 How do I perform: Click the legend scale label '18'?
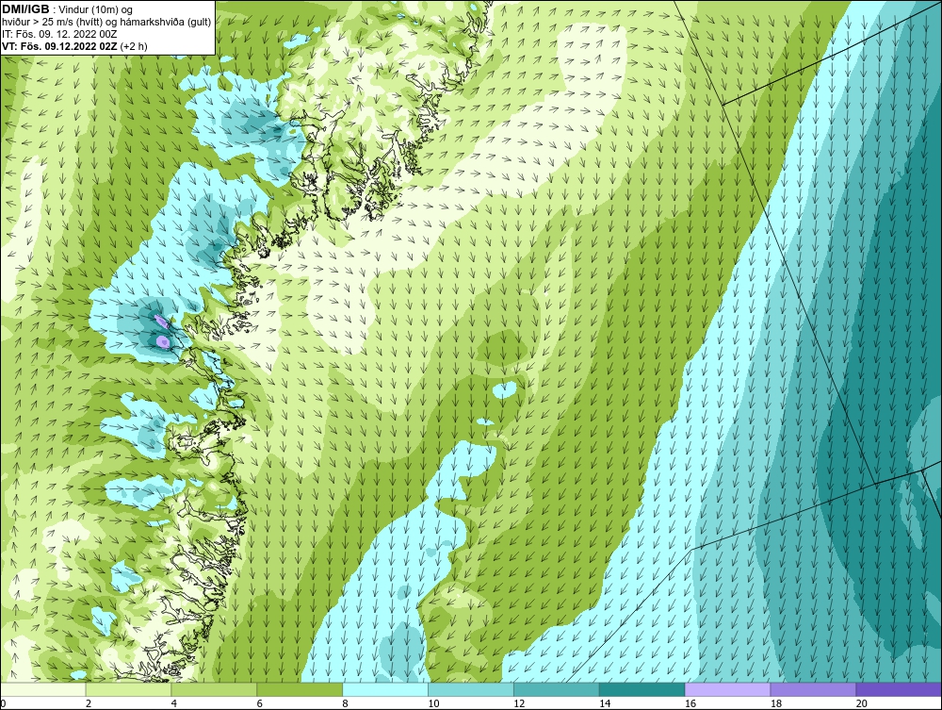click(776, 703)
